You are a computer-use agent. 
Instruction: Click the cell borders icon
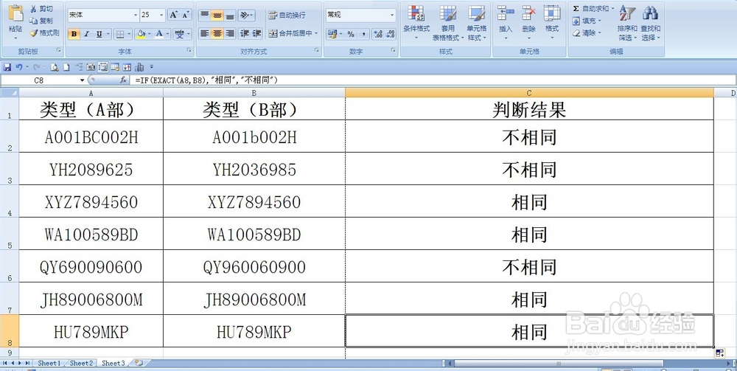pos(120,34)
